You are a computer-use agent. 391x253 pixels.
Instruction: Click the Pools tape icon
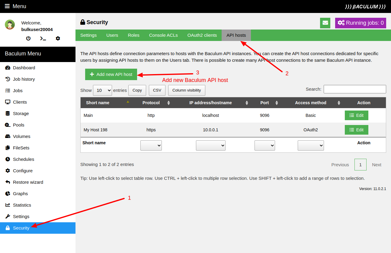pos(8,125)
